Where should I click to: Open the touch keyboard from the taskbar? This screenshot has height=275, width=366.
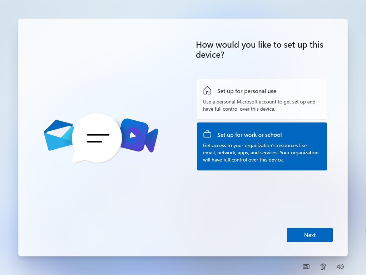[306, 266]
